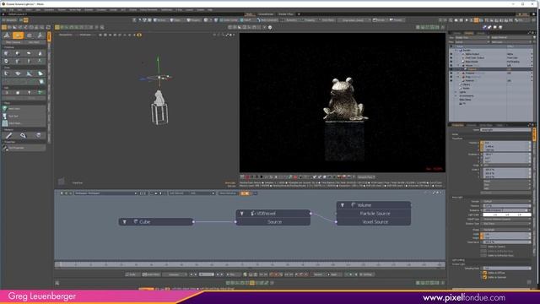Screen dimensions: 540x304
Task: Collapse the Volume node with its triangle icon
Action: pyautogui.click(x=343, y=205)
